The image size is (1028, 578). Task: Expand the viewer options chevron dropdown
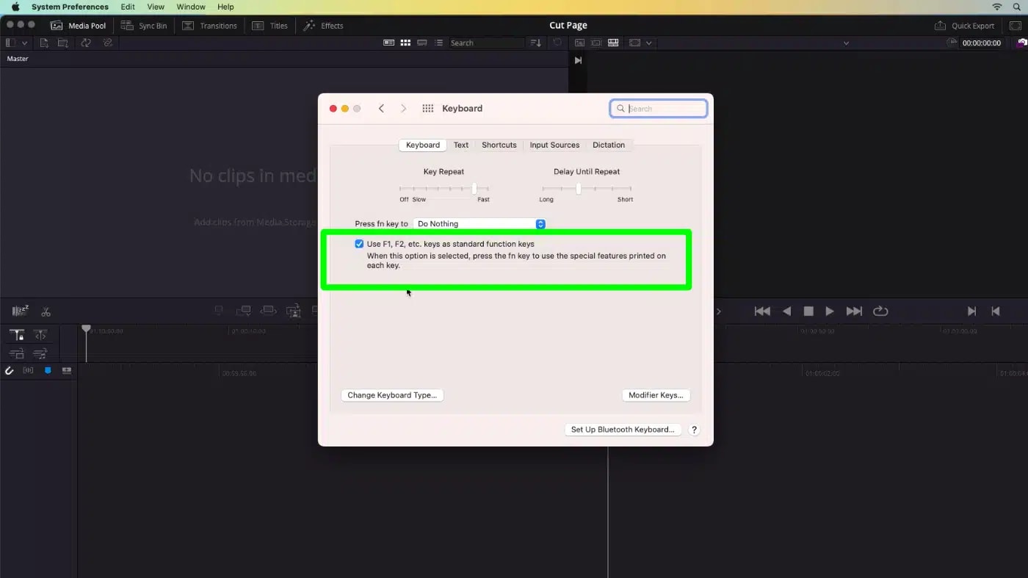click(x=649, y=43)
